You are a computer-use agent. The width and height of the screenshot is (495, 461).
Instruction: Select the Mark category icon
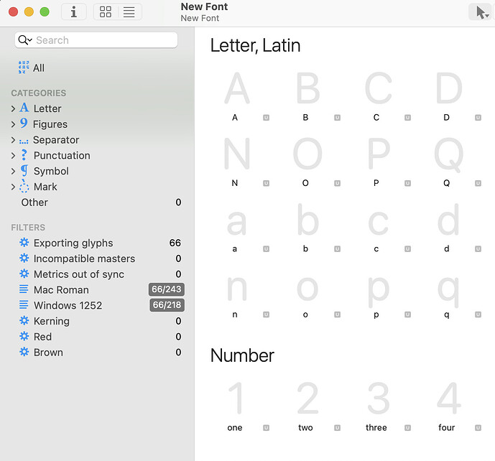24,187
